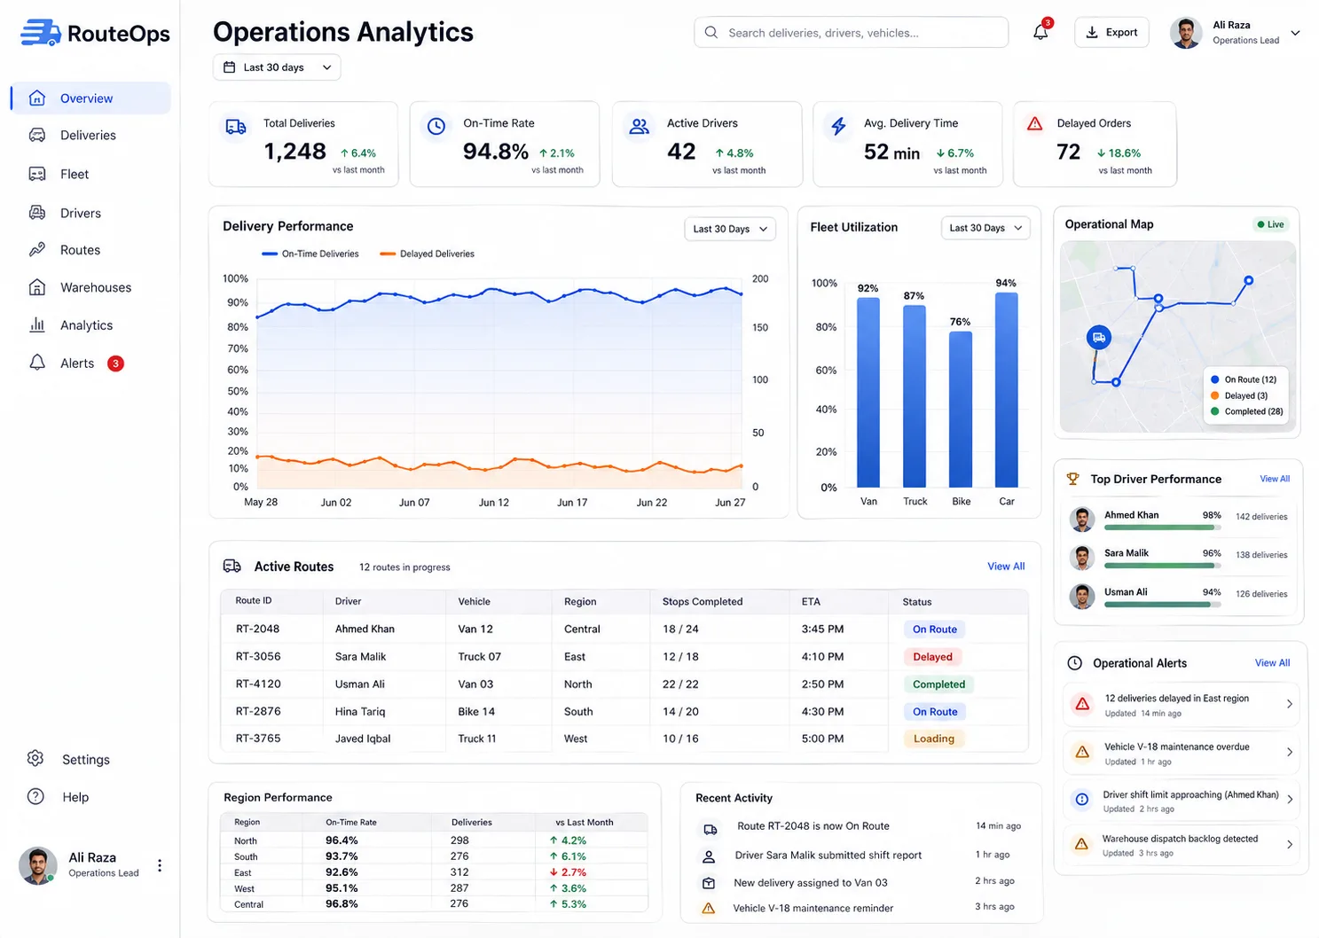The height and width of the screenshot is (938, 1319).
Task: Toggle Delayed (3) map legend item
Action: pos(1239,396)
